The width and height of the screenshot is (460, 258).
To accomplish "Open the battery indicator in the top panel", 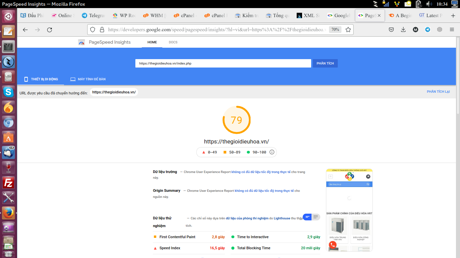I will click(418, 4).
